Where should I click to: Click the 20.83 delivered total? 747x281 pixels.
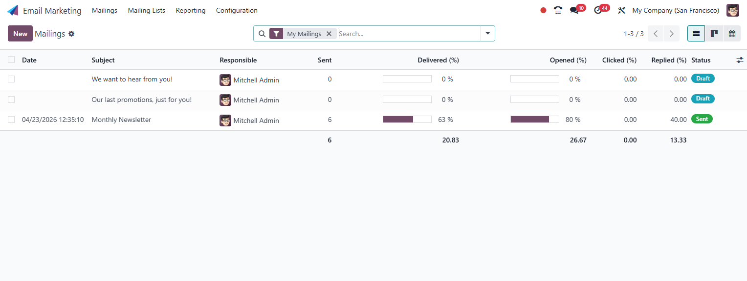(x=450, y=140)
